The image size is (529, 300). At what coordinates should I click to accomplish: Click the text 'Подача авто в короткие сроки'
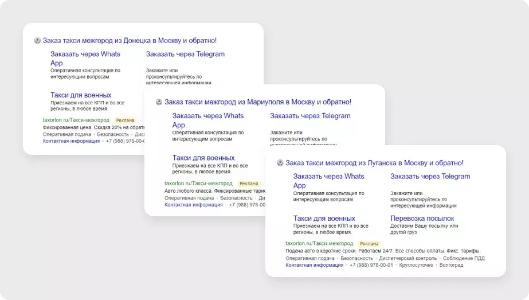tap(320, 251)
